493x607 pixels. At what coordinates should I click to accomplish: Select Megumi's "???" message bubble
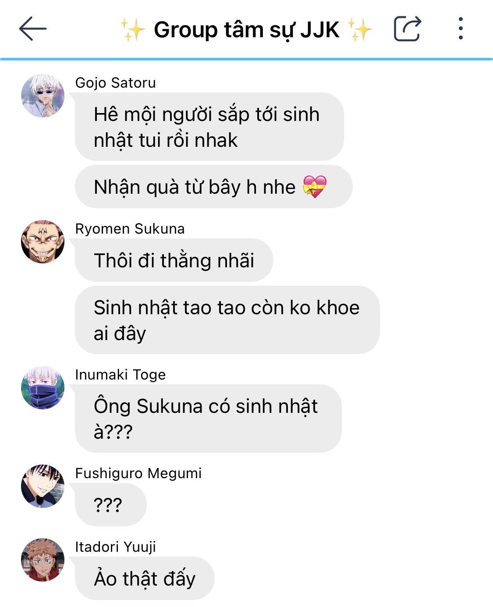pyautogui.click(x=111, y=505)
